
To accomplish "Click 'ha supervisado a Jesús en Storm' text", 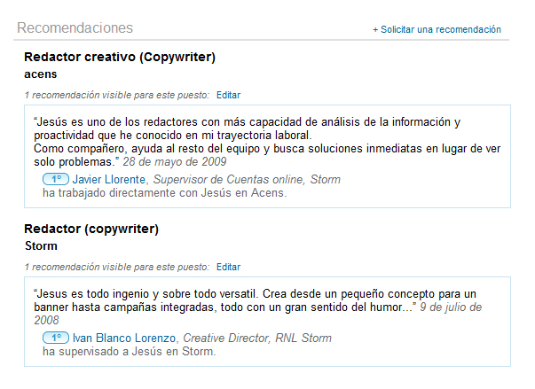I will [129, 351].
